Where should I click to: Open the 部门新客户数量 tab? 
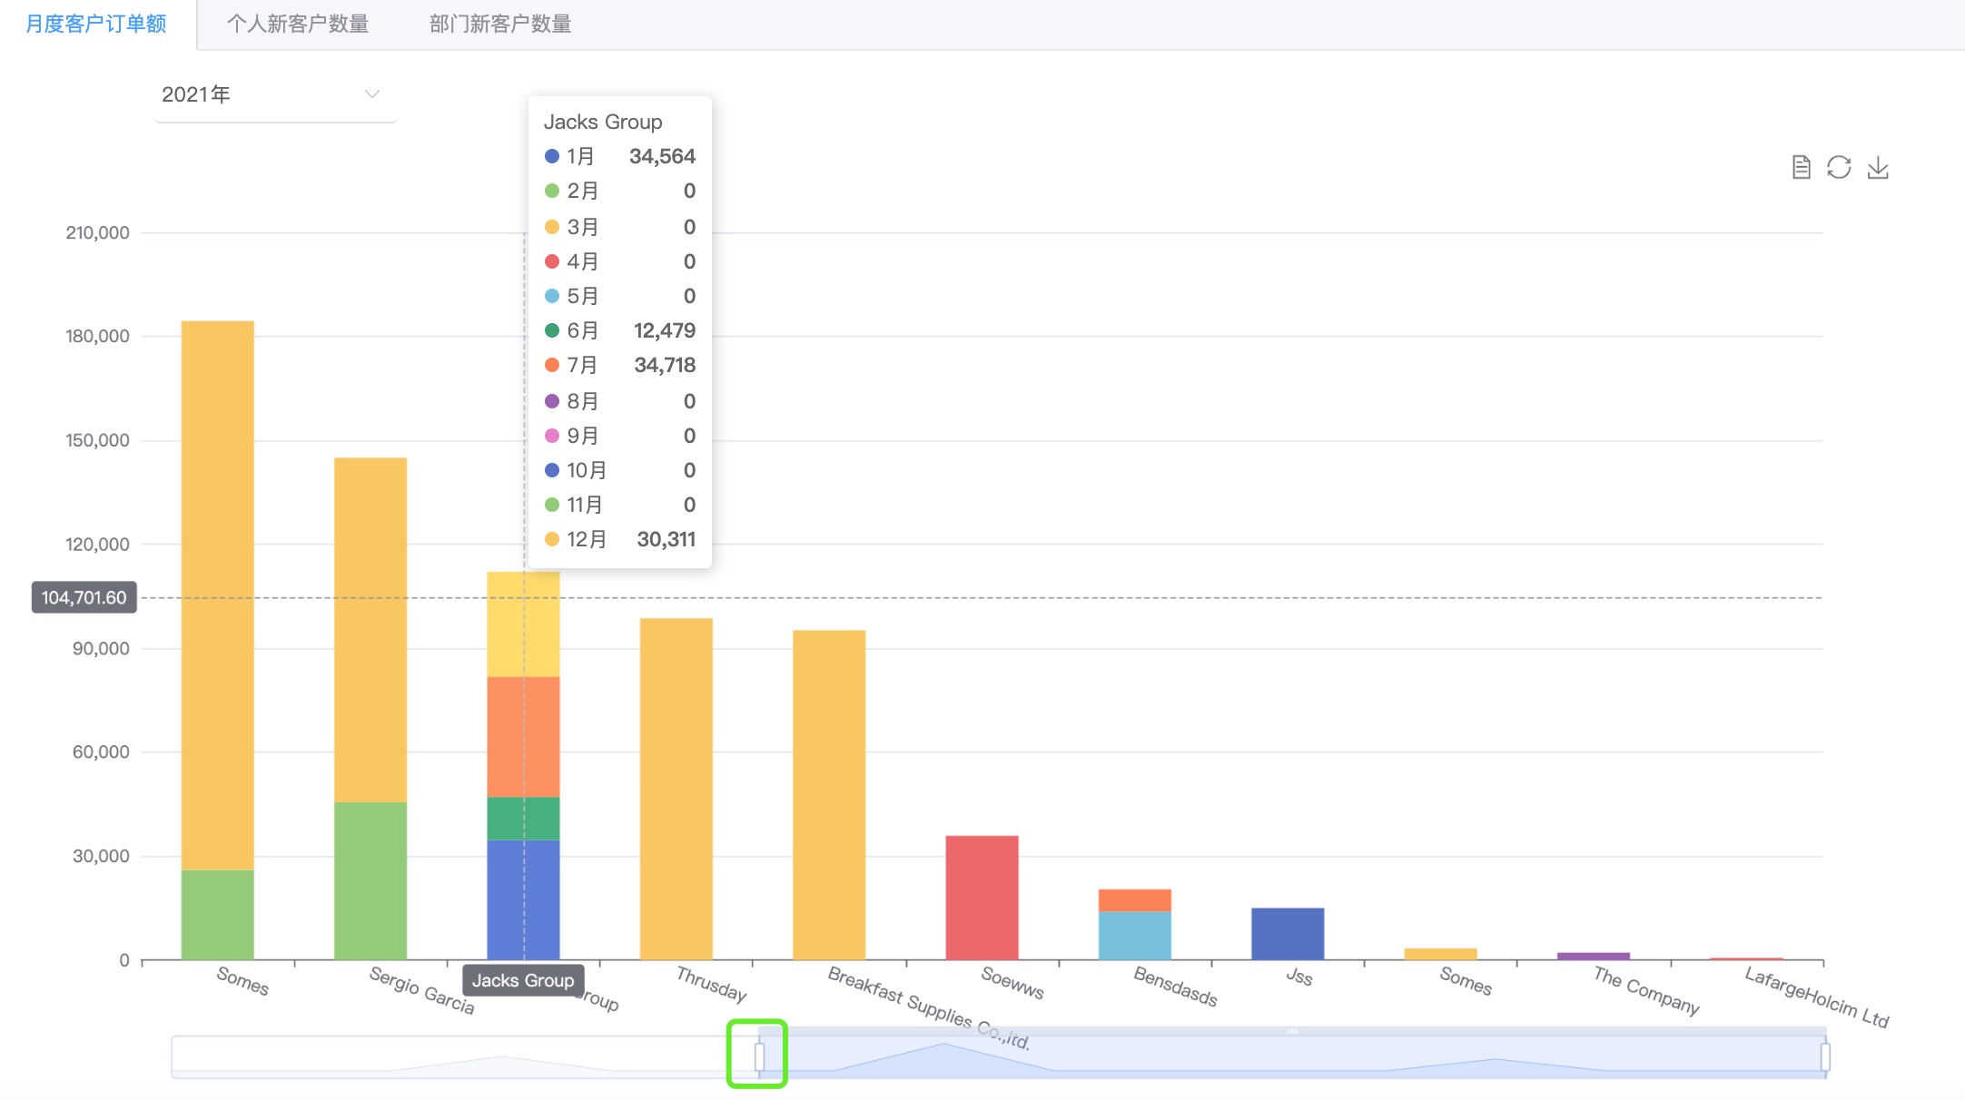(500, 24)
